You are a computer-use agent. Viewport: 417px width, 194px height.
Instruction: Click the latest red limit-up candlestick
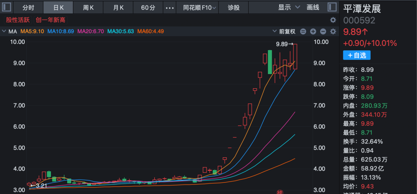pos(295,57)
